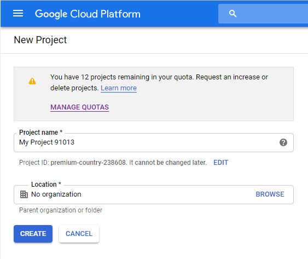Open the Learn more link
This screenshot has width=308, height=259.
pyautogui.click(x=119, y=88)
